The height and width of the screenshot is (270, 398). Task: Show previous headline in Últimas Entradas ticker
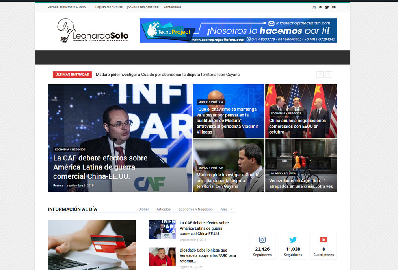[x=320, y=75]
